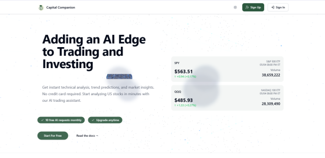The height and width of the screenshot is (158, 325).
Task: Click the blue animated graphic under headline
Action: click(x=120, y=77)
